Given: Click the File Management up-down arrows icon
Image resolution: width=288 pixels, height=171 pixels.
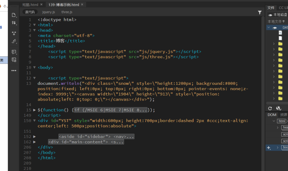Looking at the screenshot, I should 14,23.
